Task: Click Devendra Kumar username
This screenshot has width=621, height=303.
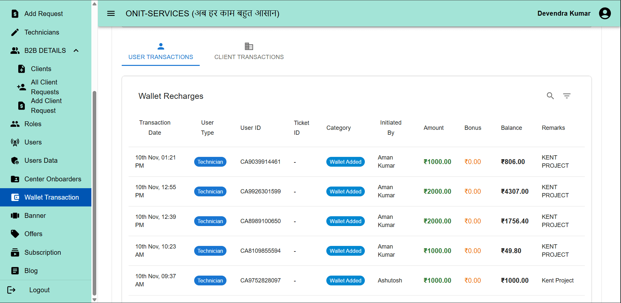Action: click(564, 13)
